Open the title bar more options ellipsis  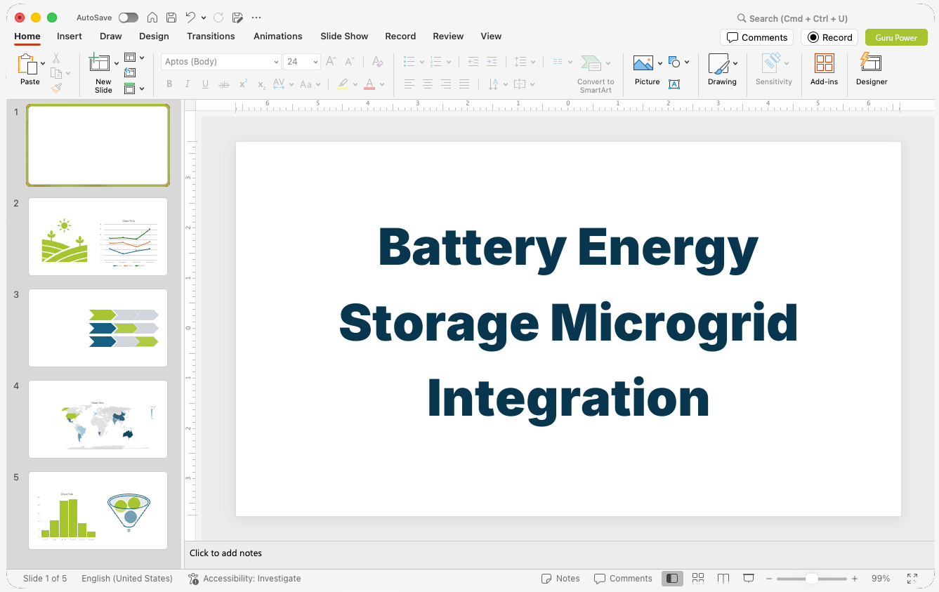[256, 18]
